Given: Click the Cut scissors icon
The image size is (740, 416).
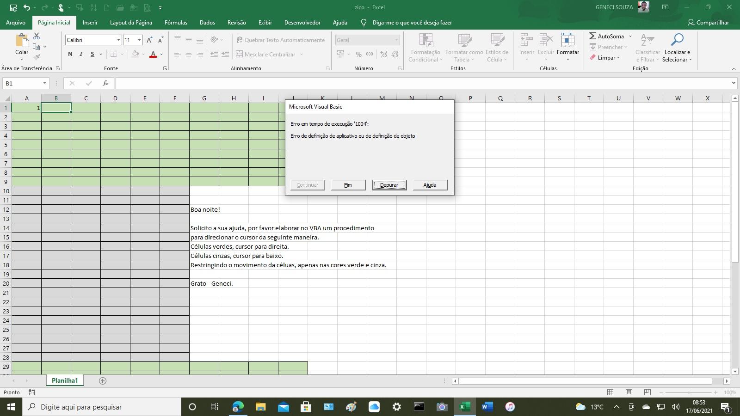Looking at the screenshot, I should coord(37,36).
